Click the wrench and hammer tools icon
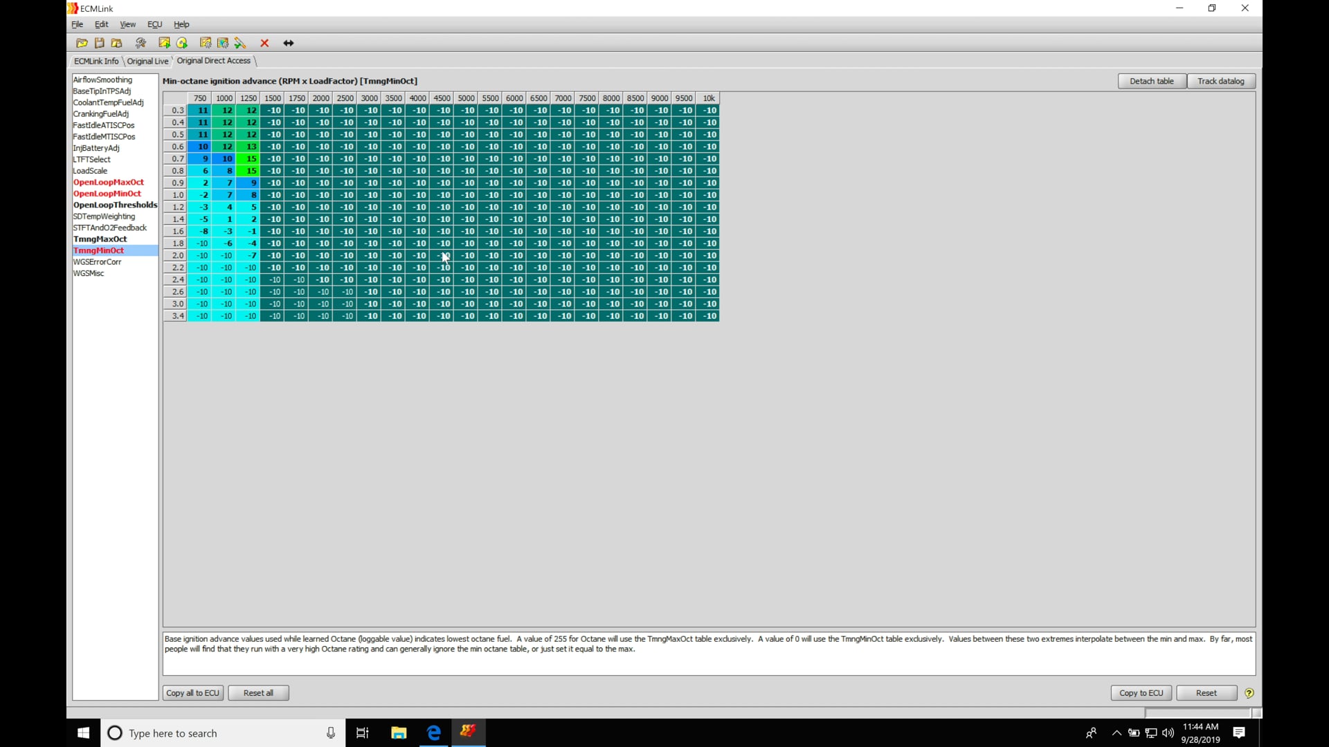The height and width of the screenshot is (747, 1329). click(141, 43)
